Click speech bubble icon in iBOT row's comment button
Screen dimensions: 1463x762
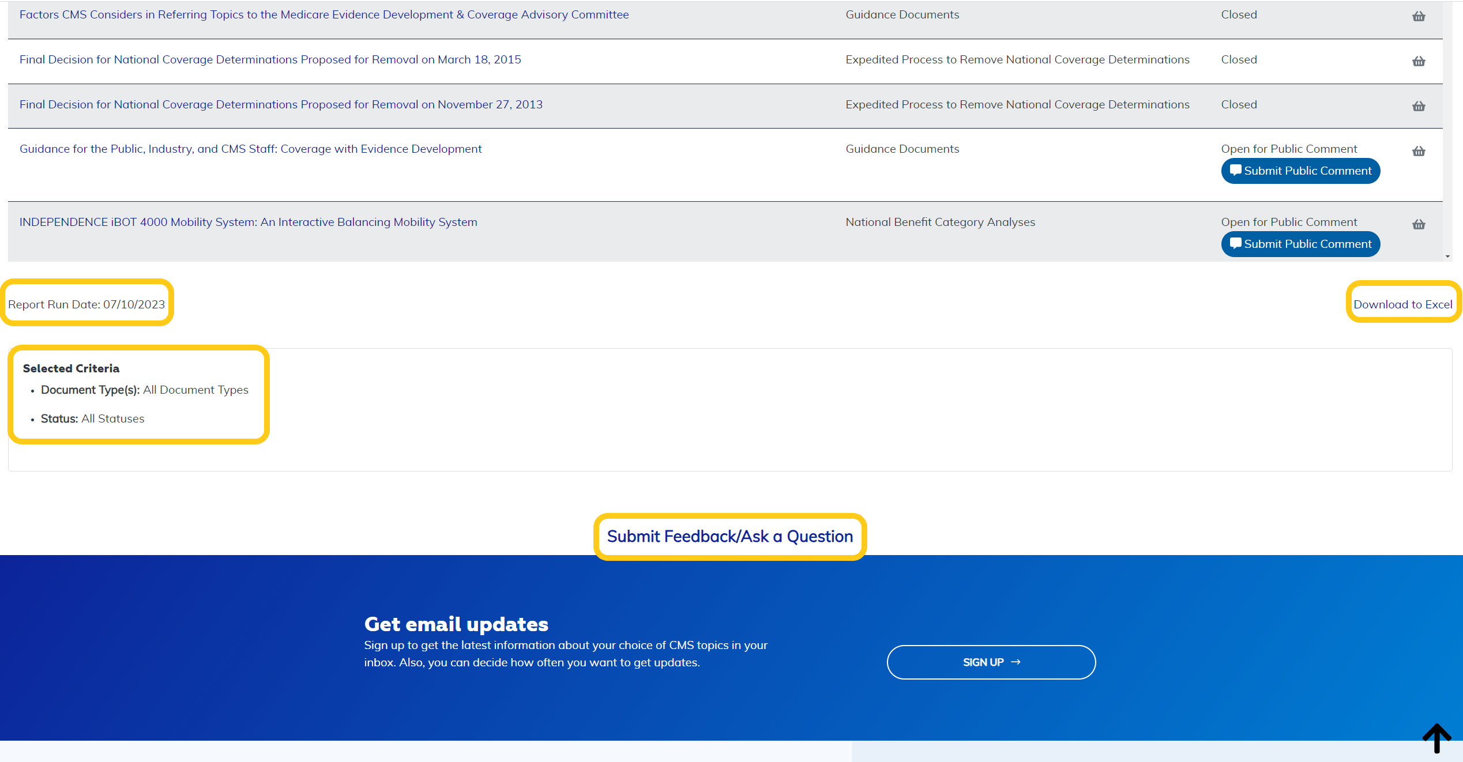click(x=1235, y=243)
